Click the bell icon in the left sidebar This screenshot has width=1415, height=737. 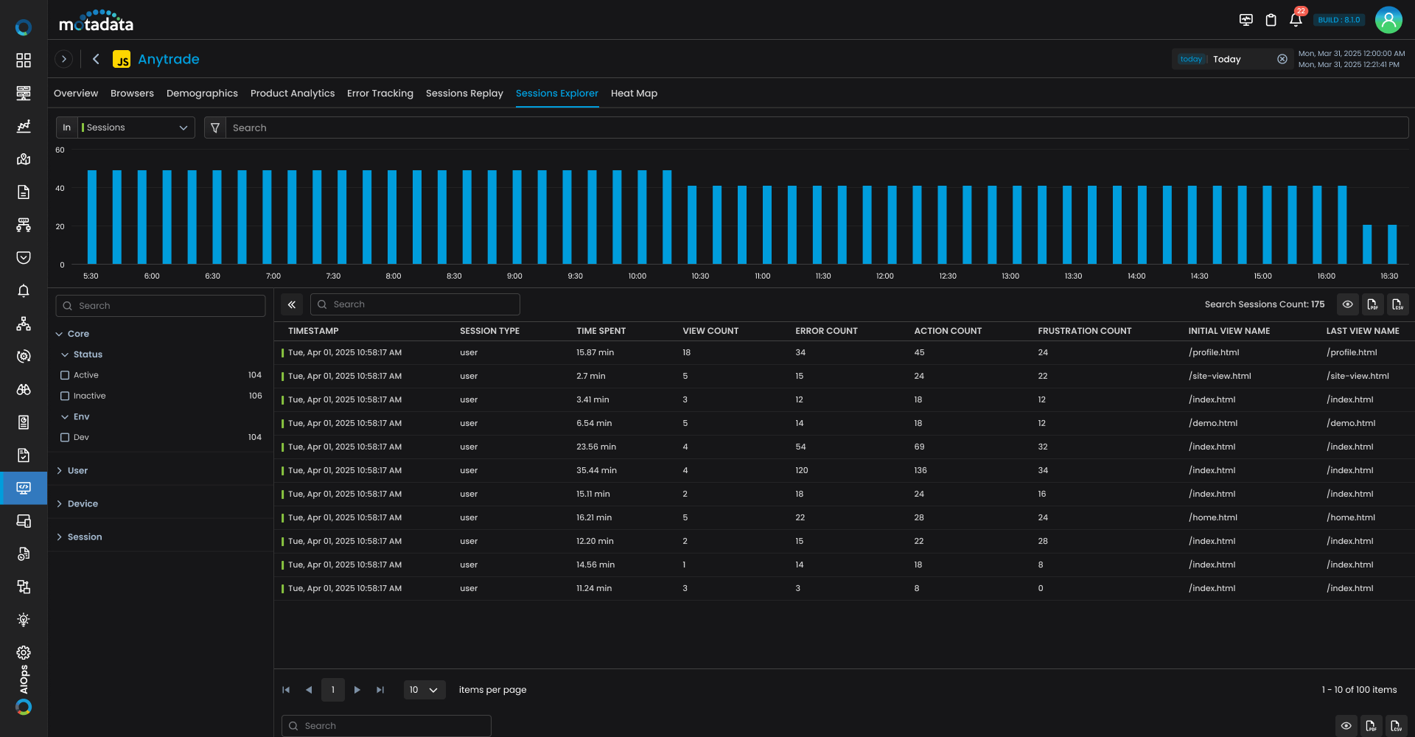tap(23, 291)
